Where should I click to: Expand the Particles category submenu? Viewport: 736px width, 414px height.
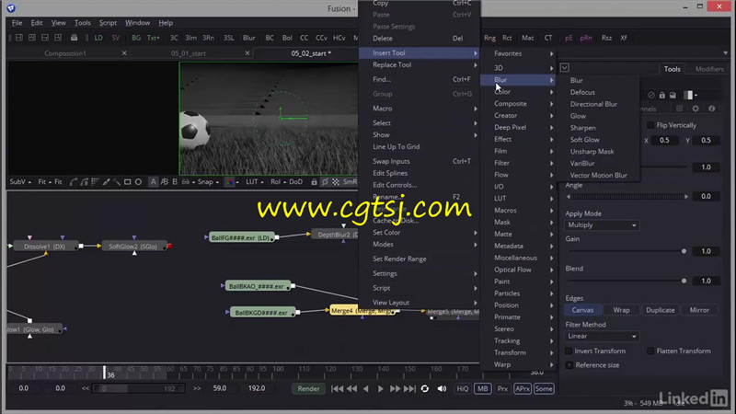pos(519,293)
